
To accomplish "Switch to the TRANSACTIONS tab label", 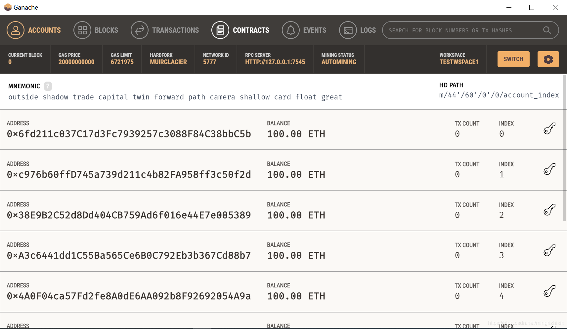I will click(x=176, y=30).
